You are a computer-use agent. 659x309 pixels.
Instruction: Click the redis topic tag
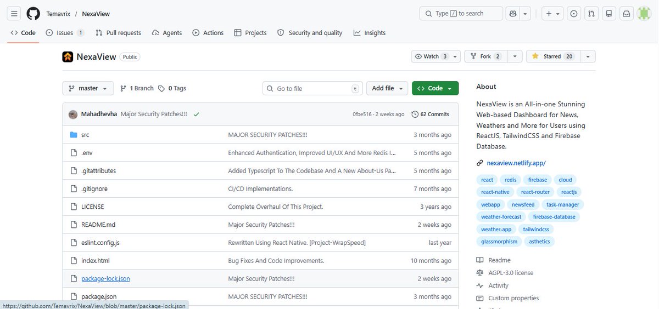[x=511, y=180]
